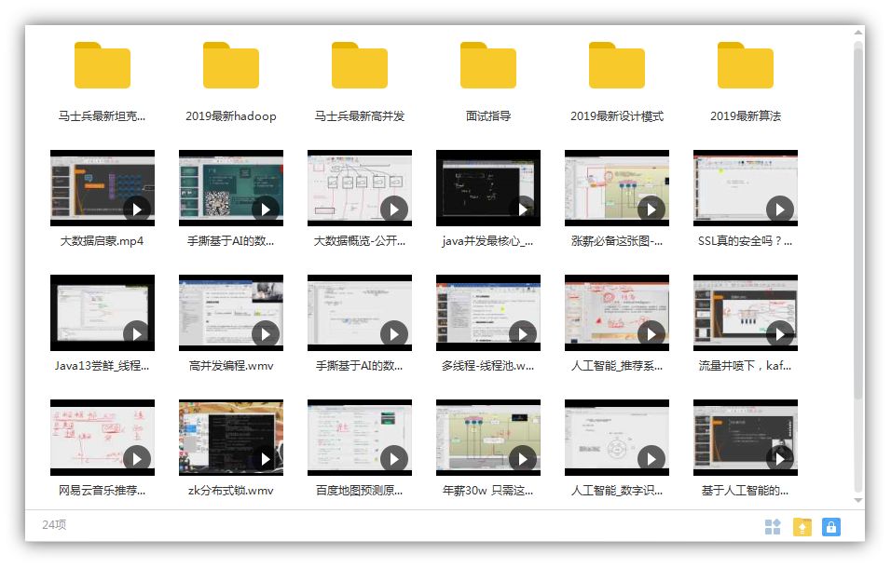Open the grid view layout icon
Image resolution: width=891 pixels, height=568 pixels.
(x=773, y=526)
